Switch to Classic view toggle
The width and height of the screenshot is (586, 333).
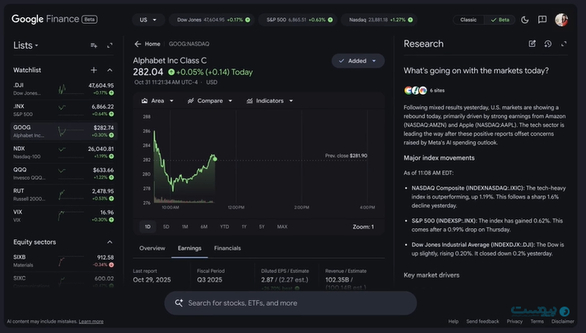pyautogui.click(x=468, y=19)
